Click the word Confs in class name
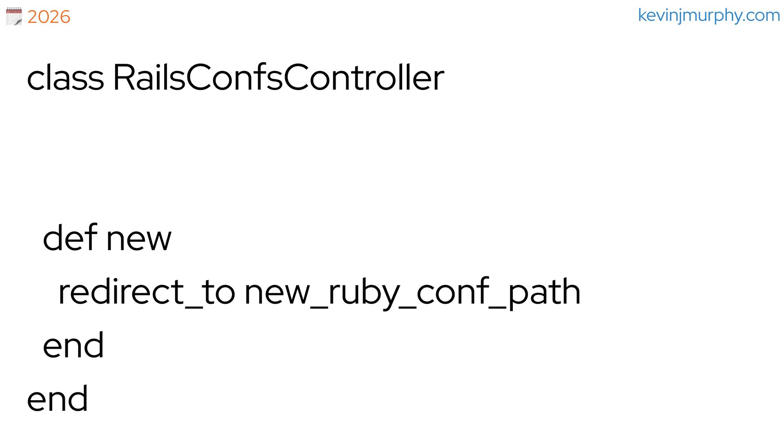 [x=234, y=78]
